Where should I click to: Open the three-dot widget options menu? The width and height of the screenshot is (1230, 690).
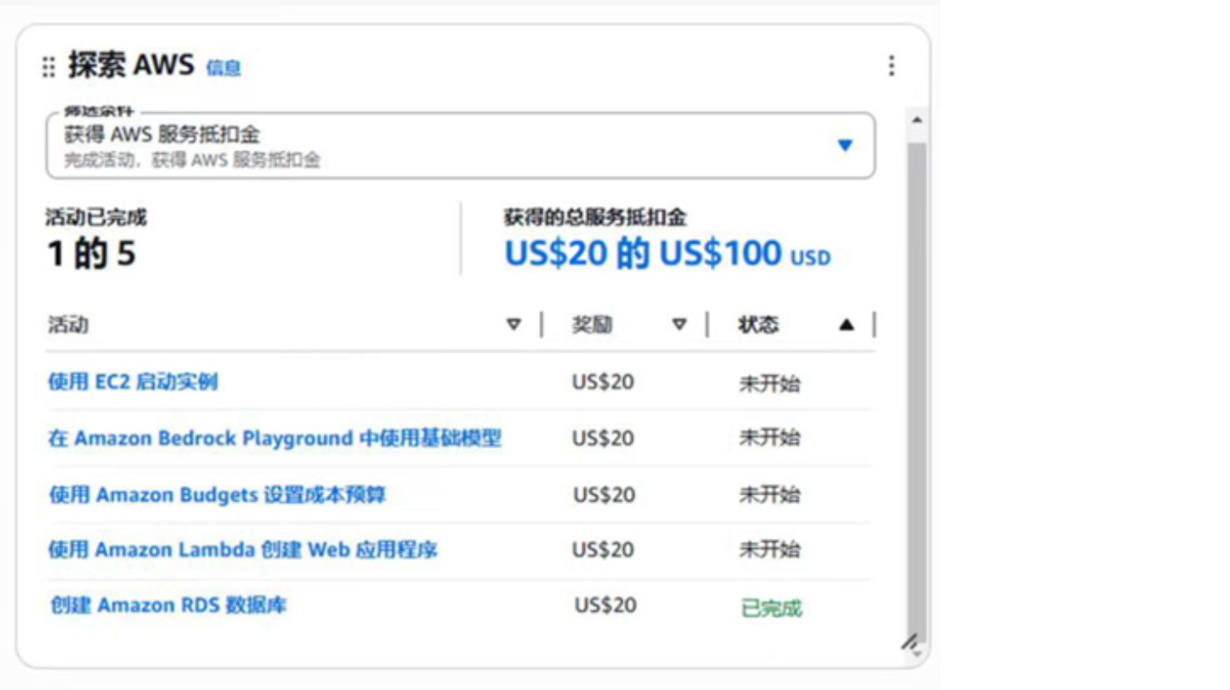tap(891, 66)
